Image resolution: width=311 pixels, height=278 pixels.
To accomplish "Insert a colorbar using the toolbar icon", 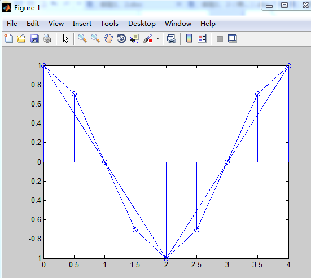I will pos(189,38).
